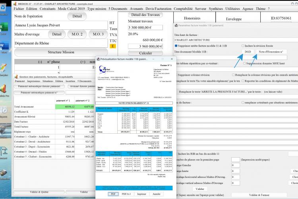Open the Devis/Facturation menu
This screenshot has width=298, height=199.
(158, 9)
